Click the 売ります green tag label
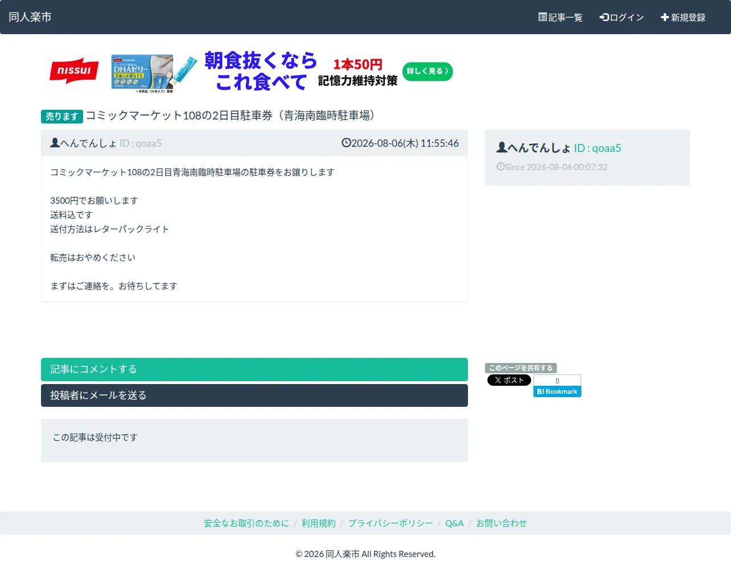 pos(62,117)
